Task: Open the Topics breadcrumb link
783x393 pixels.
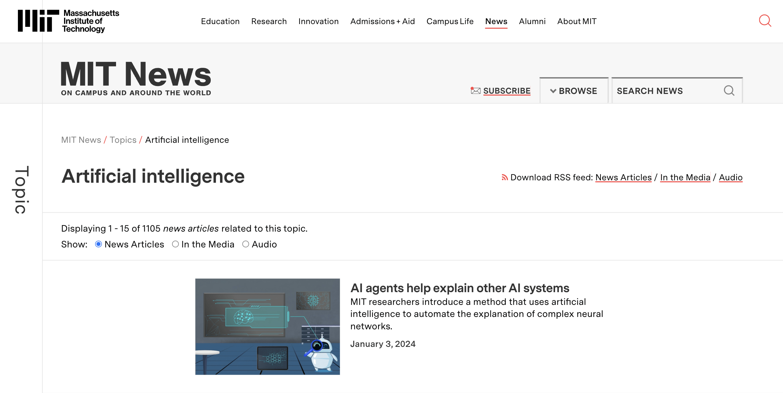Action: [x=123, y=140]
